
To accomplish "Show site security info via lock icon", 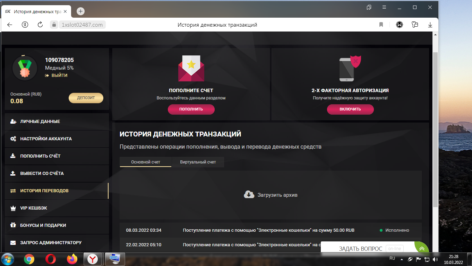I will pos(54,25).
